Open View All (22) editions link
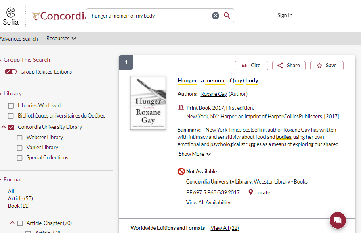The image size is (361, 233). click(x=225, y=228)
